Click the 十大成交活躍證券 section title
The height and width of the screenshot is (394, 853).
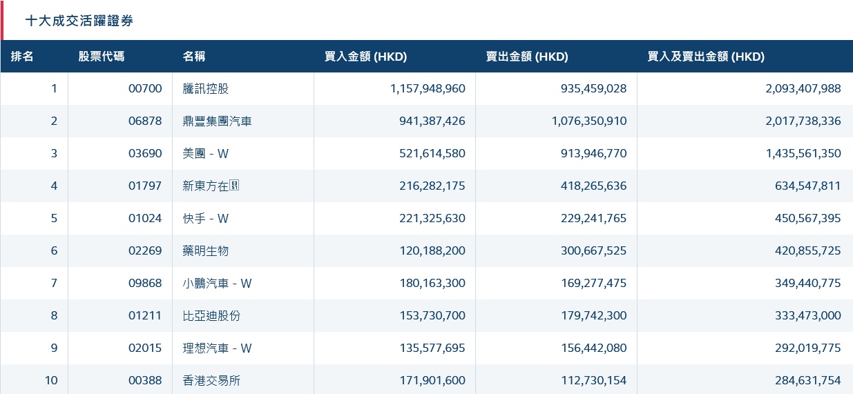point(79,21)
